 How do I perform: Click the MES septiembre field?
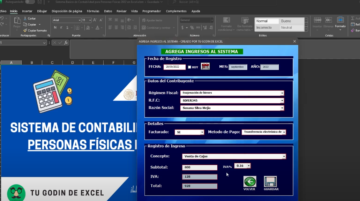point(238,67)
